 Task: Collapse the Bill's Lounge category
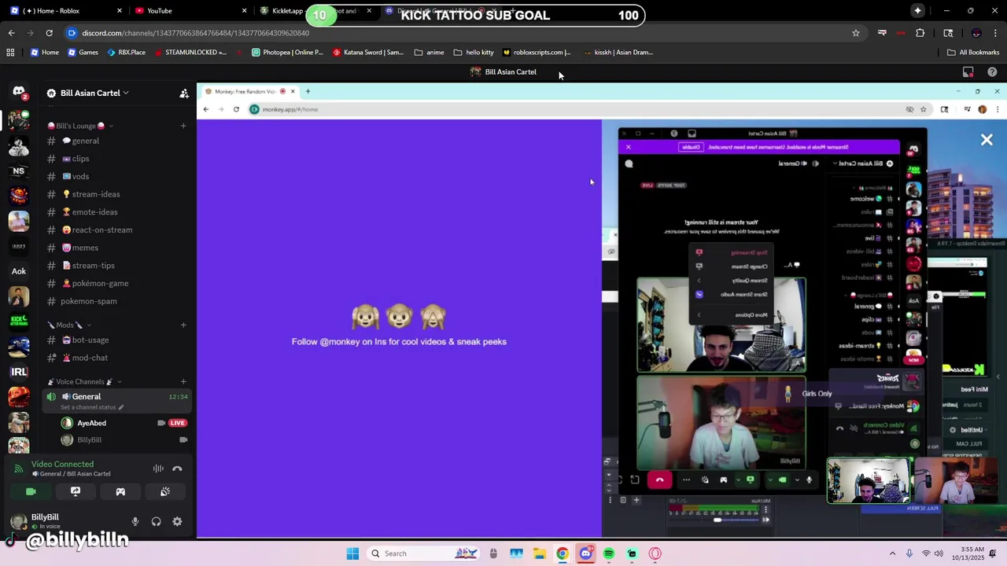80,126
